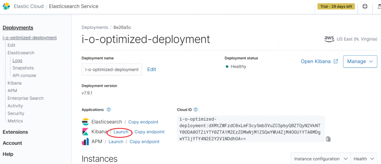Click the Trial 29 days left badge
This screenshot has width=381, height=164.
(x=336, y=7)
